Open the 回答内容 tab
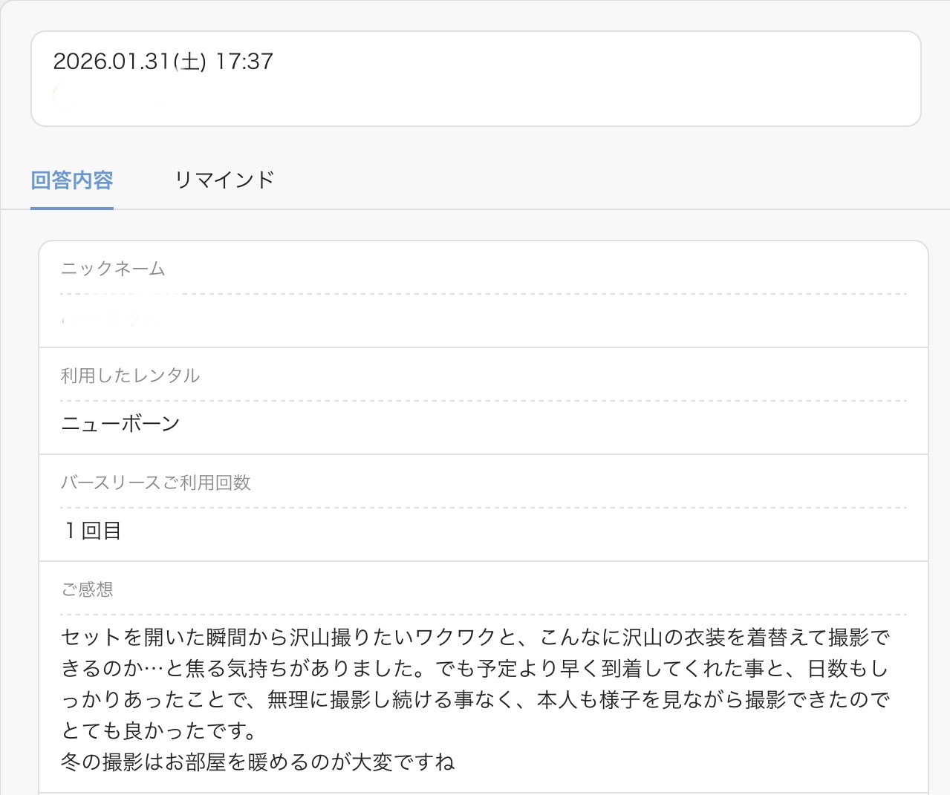The image size is (950, 795). (72, 180)
